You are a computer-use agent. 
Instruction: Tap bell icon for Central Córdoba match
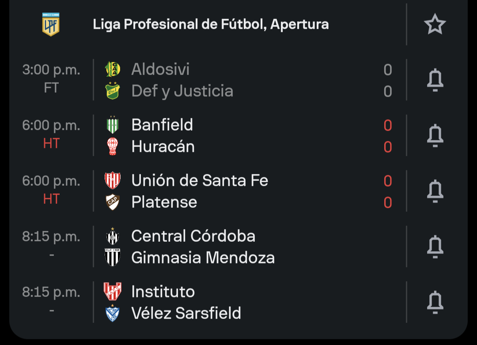point(435,247)
